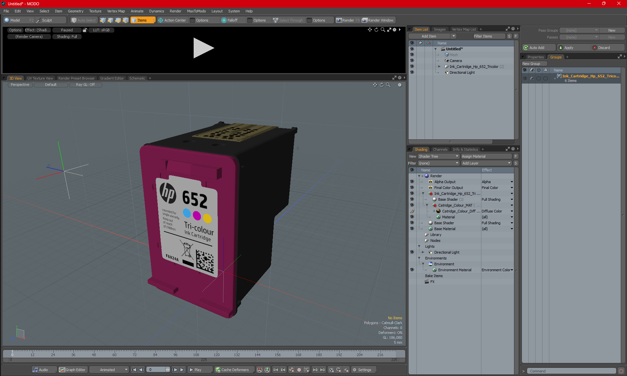627x376 pixels.
Task: Toggle visibility of Camera item
Action: coord(412,61)
